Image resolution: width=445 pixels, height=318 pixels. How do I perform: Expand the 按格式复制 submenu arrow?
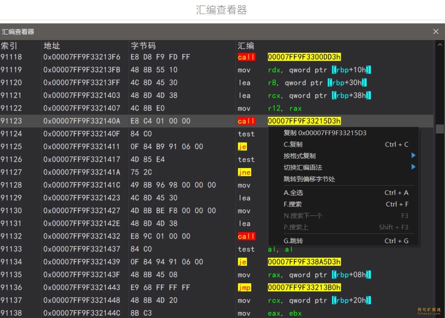[x=413, y=155]
